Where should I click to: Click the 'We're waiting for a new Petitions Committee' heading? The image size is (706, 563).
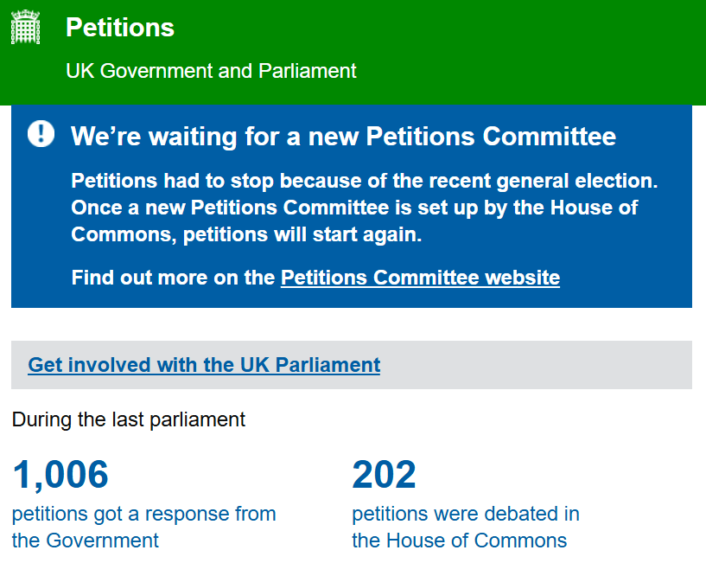(343, 137)
